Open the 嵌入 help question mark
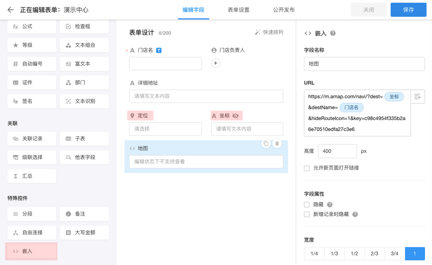 tap(333, 33)
